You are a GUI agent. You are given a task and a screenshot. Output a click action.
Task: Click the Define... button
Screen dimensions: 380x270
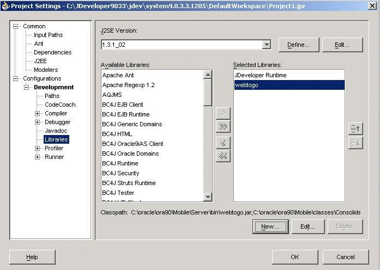pos(299,45)
